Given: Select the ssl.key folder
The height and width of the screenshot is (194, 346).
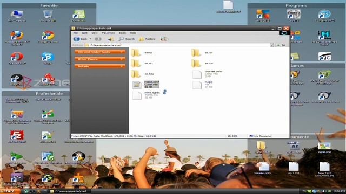Looking at the screenshot, I should (142, 74).
